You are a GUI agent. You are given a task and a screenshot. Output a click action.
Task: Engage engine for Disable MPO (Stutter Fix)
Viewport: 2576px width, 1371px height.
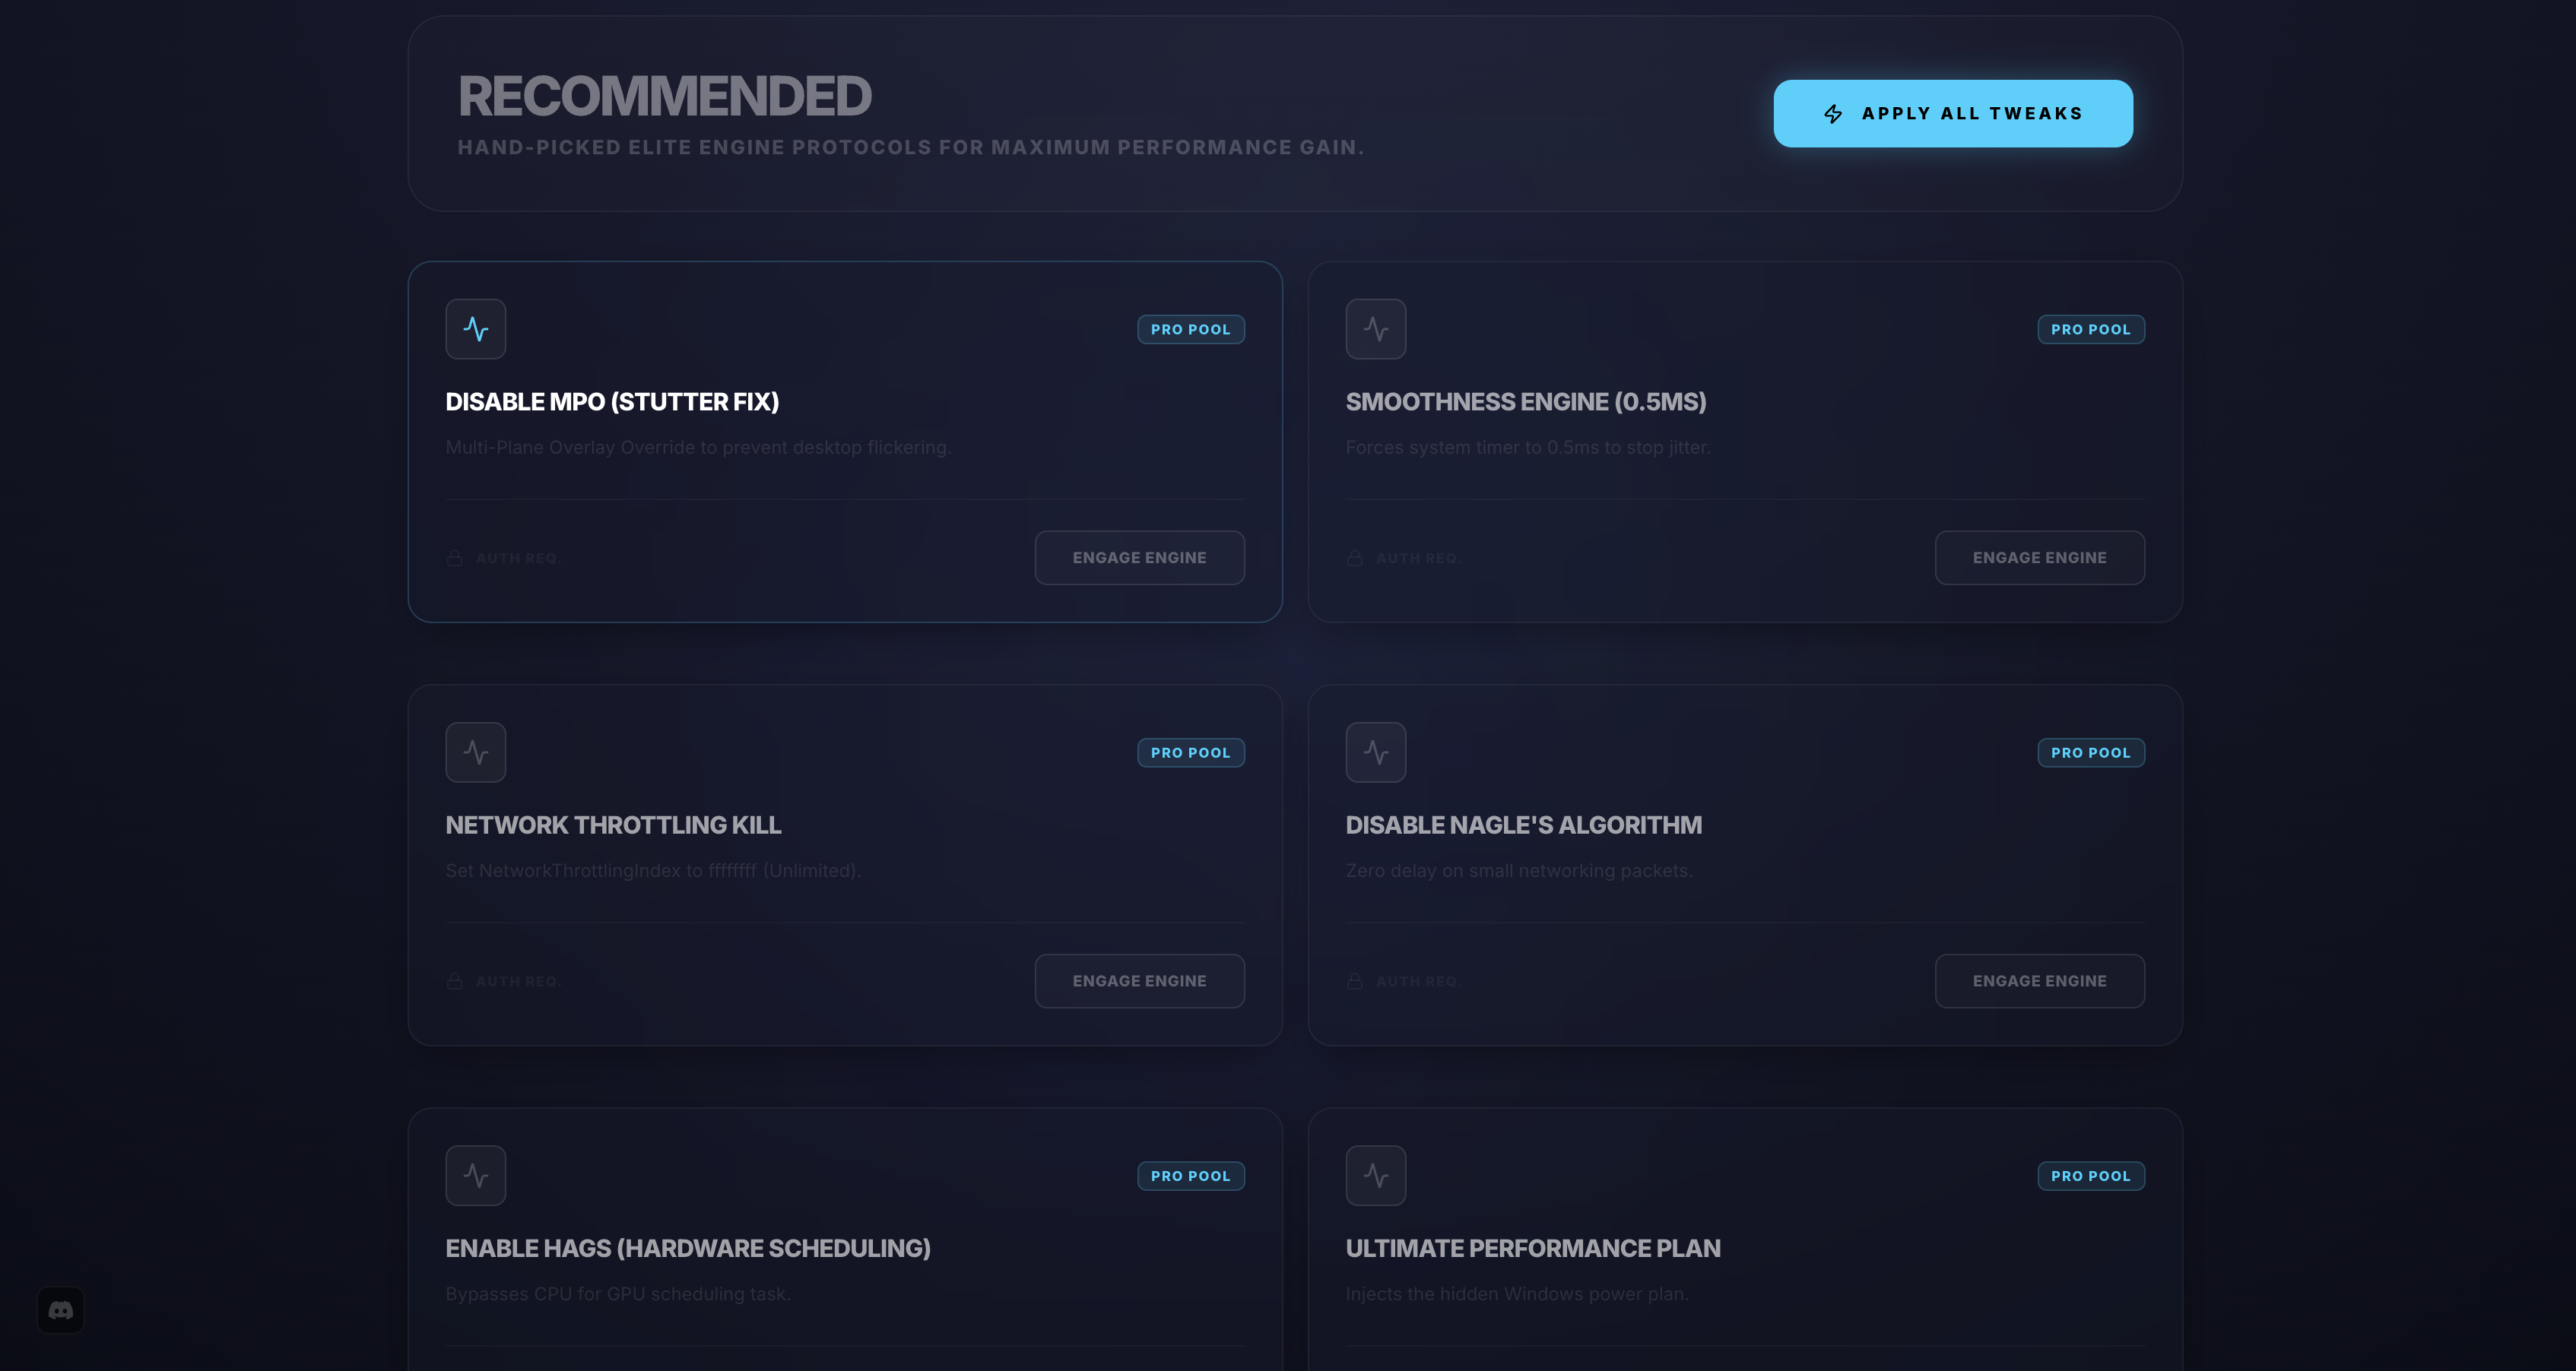point(1139,558)
